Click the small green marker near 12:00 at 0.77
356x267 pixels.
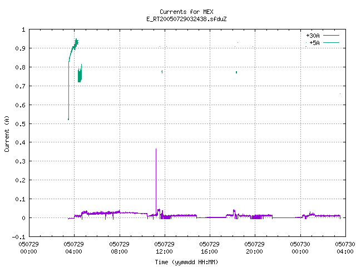coord(162,72)
